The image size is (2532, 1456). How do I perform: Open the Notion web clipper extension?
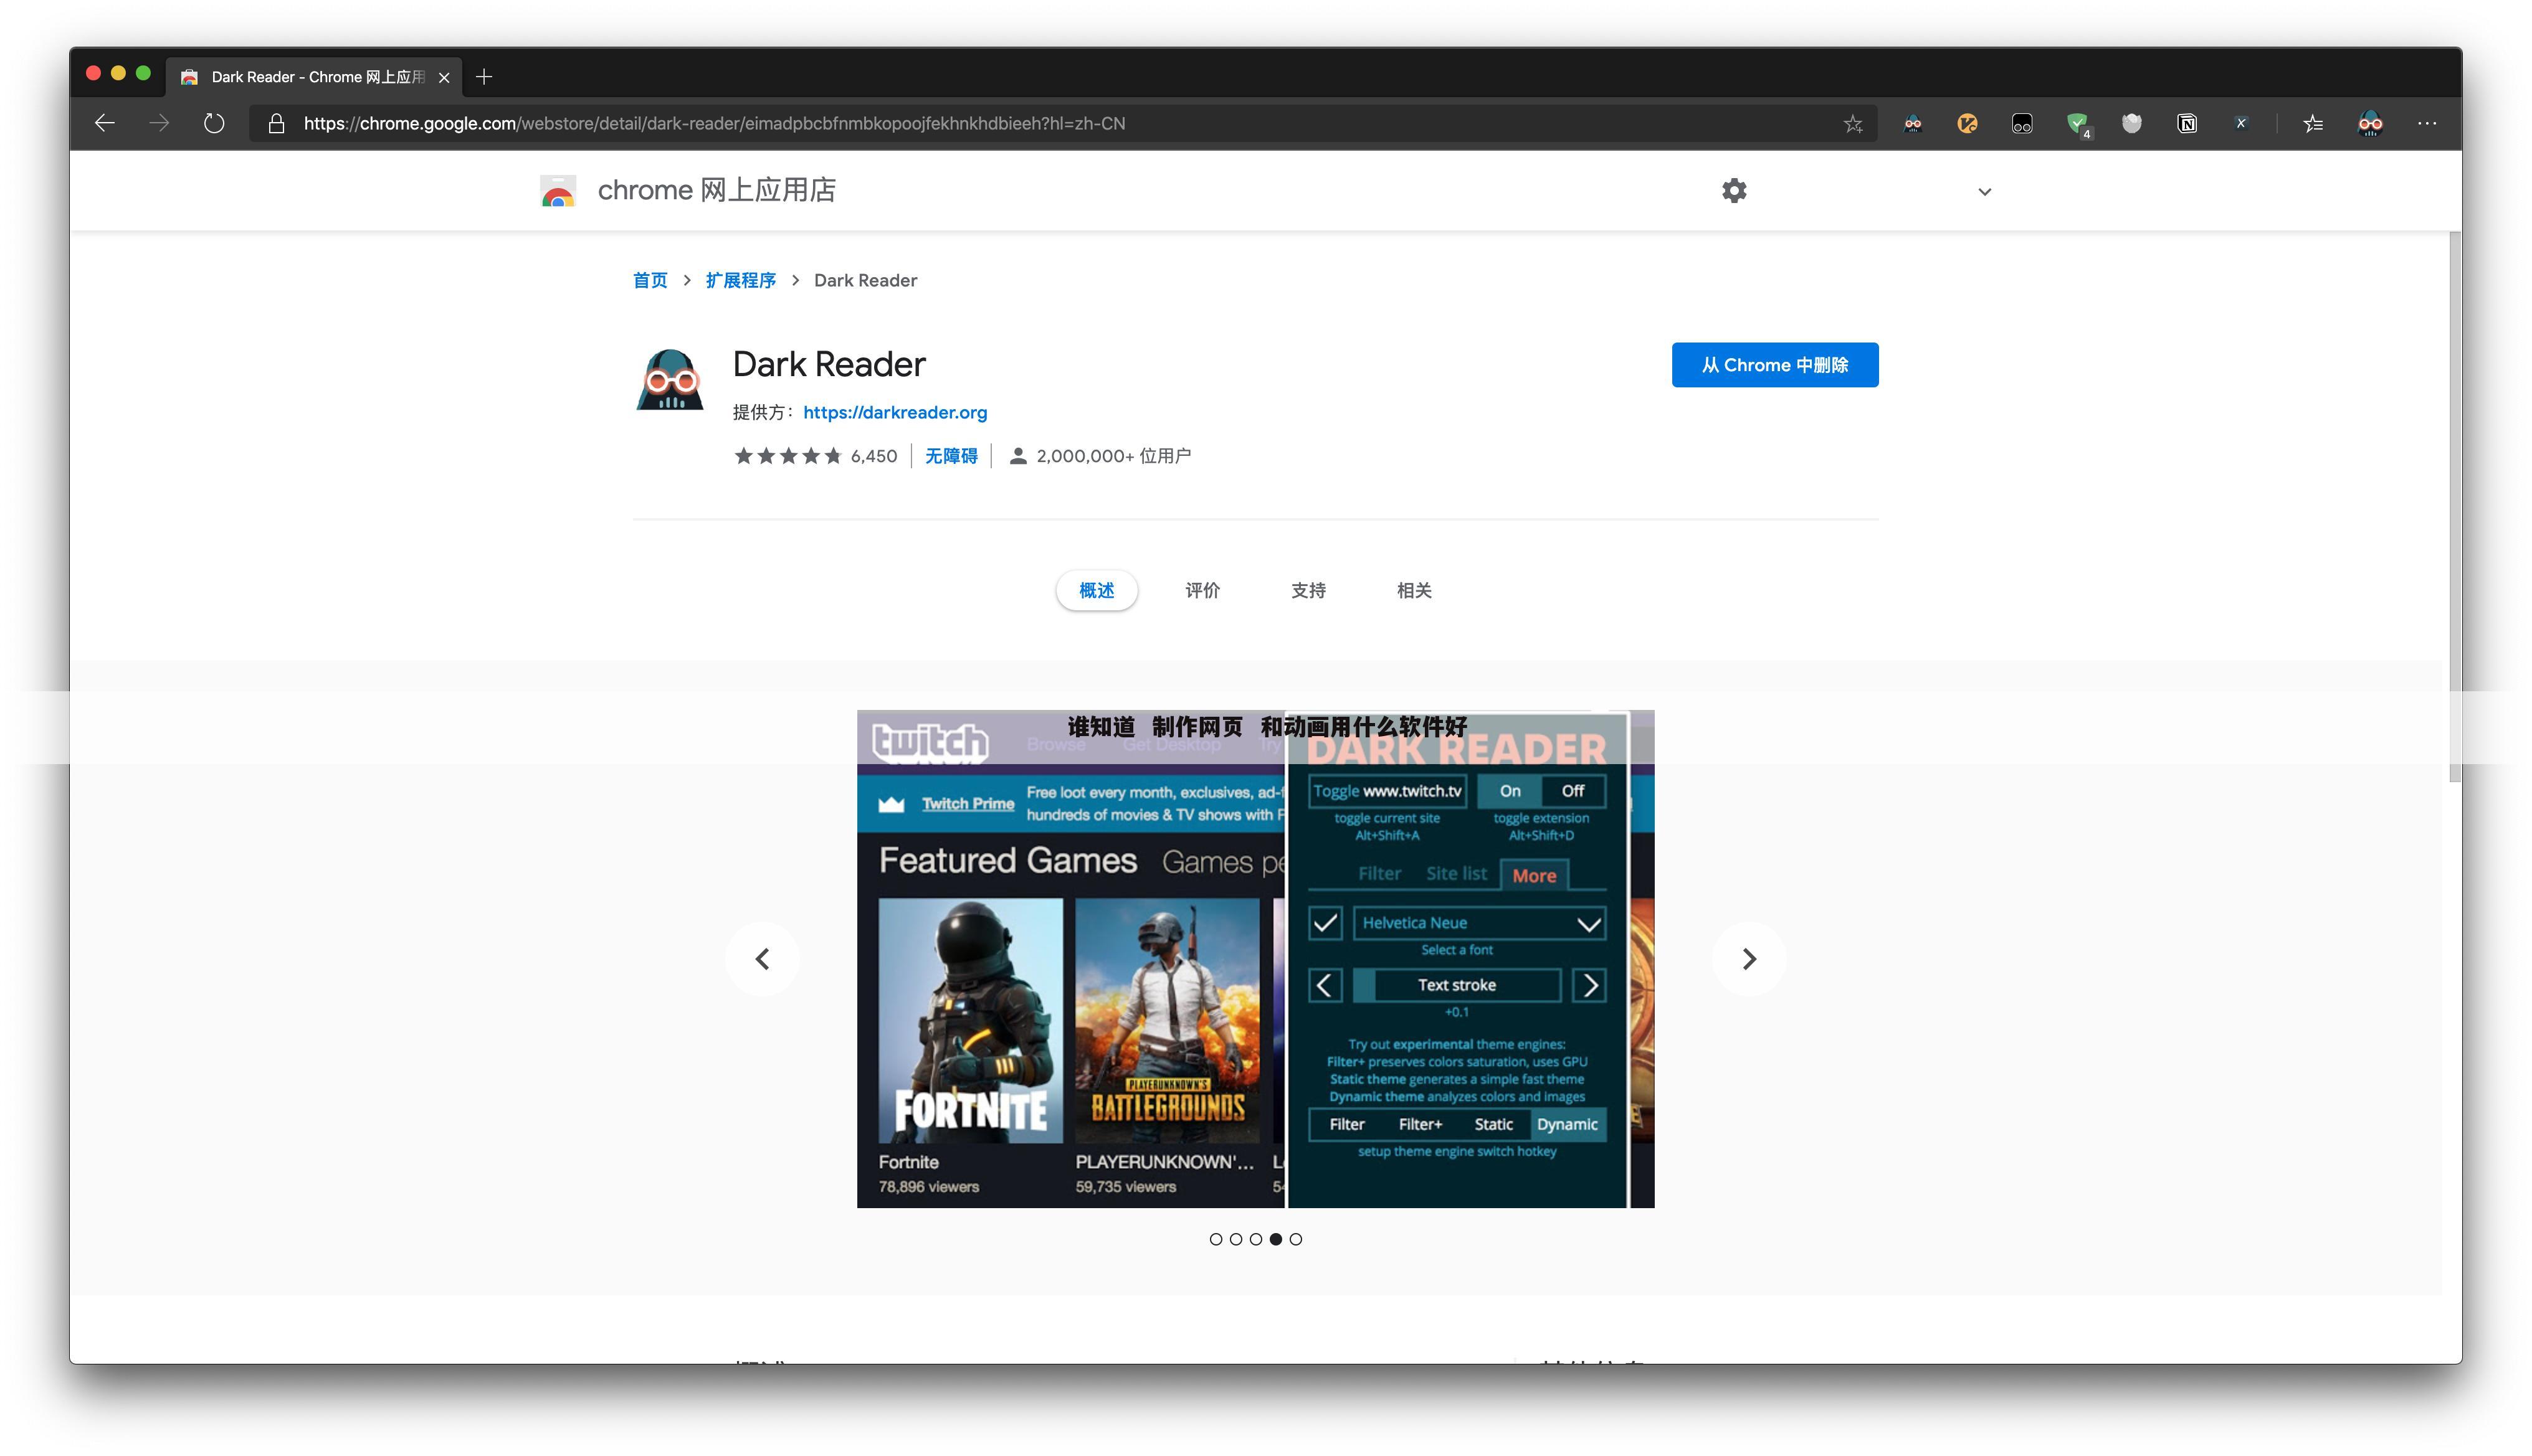coord(2186,124)
